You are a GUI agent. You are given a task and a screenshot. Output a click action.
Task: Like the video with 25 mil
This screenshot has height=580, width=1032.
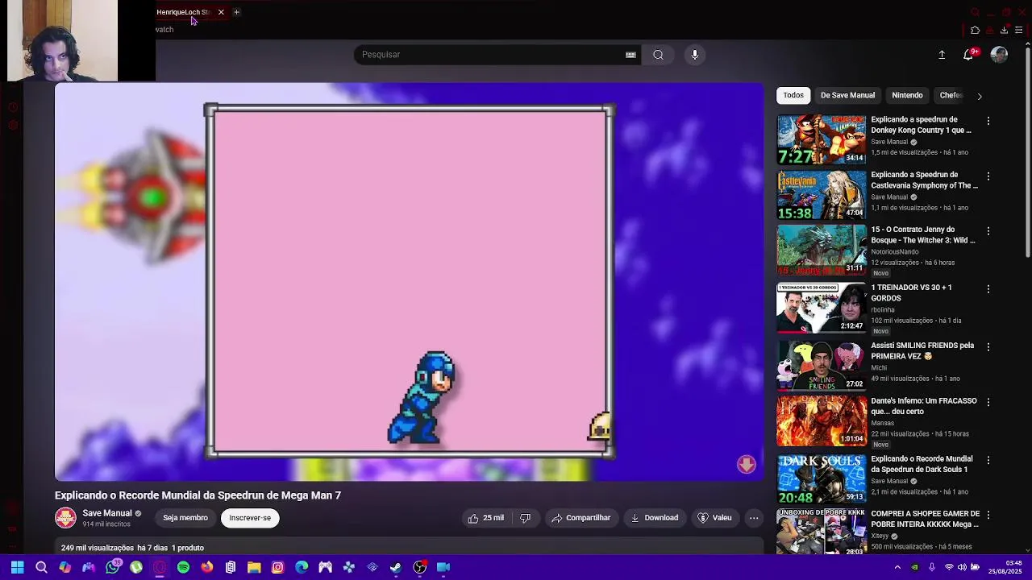486,518
